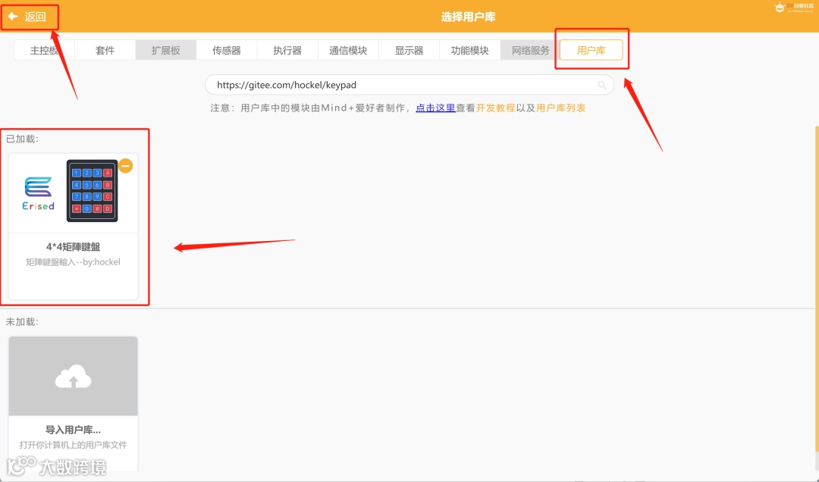Remove the 4*4矩阵键盘 library with minus icon
The width and height of the screenshot is (819, 482).
(125, 165)
